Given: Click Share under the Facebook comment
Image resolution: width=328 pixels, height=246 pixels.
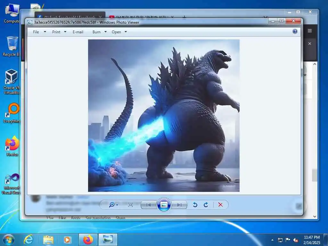Looking at the screenshot, I should [120, 218].
